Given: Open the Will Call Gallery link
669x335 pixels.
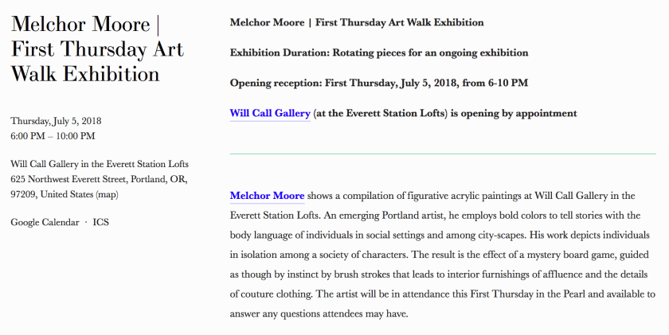Looking at the screenshot, I should click(269, 113).
